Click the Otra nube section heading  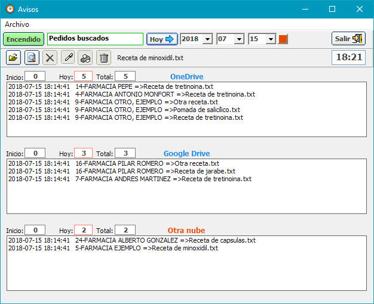coord(186,231)
